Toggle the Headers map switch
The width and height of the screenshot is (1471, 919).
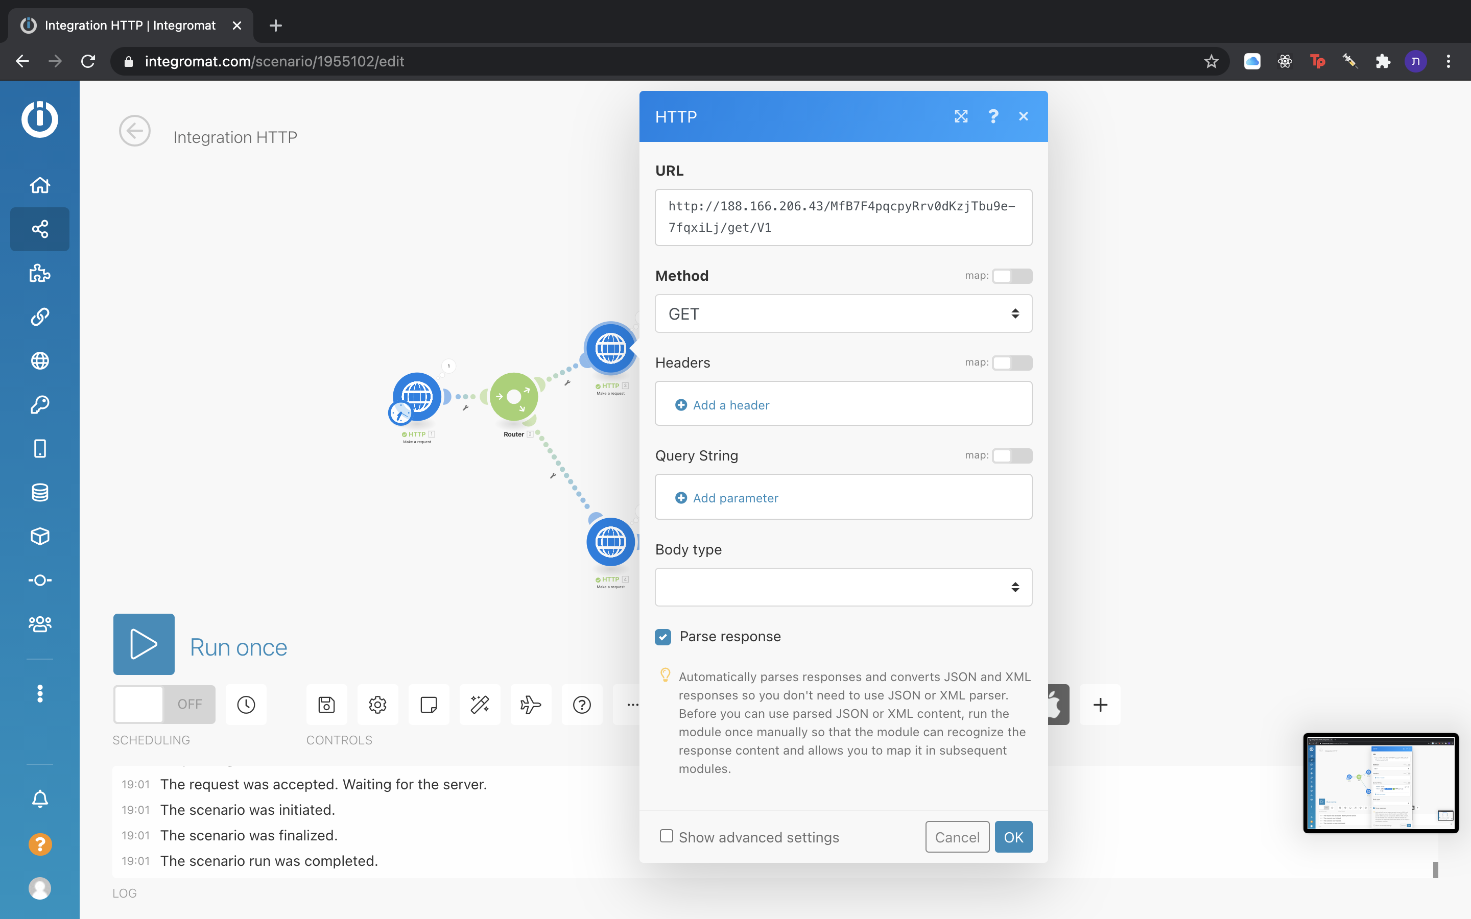click(x=1012, y=363)
